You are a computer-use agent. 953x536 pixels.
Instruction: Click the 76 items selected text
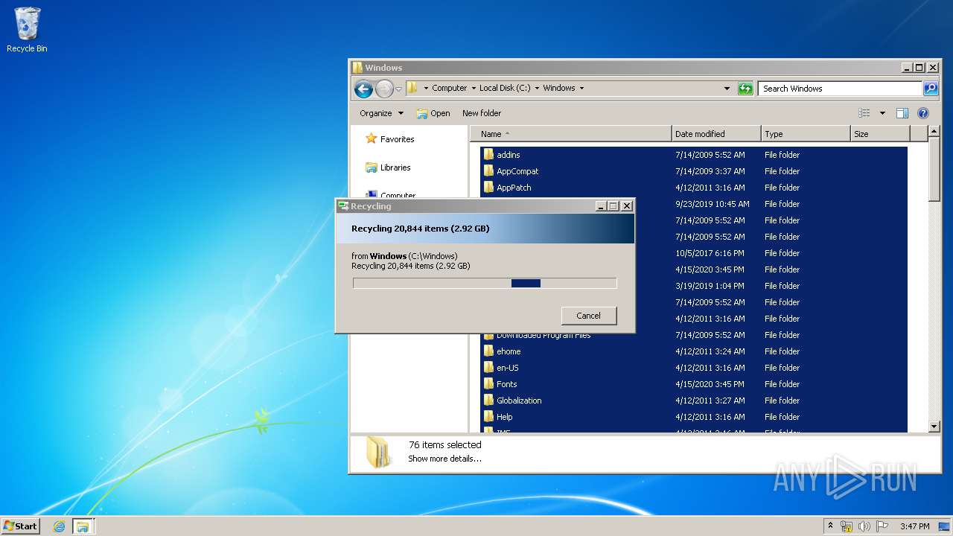click(x=444, y=444)
